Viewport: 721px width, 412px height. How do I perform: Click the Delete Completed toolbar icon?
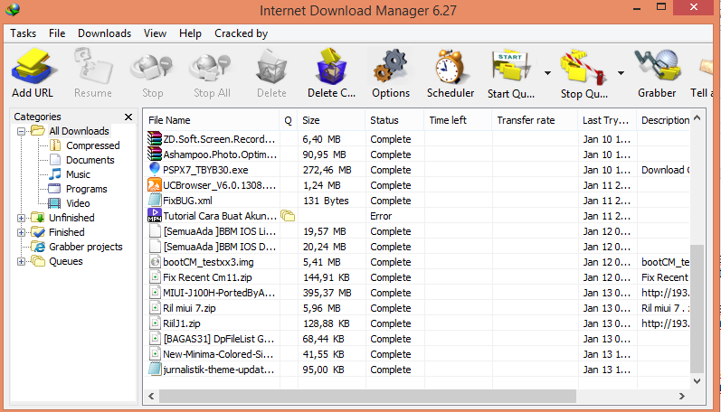coord(331,67)
